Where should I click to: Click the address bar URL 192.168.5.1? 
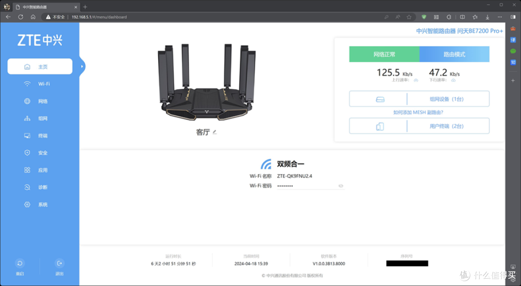click(99, 17)
